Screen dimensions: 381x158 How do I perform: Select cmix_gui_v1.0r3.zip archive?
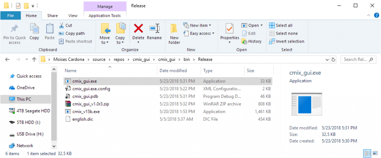168,104
